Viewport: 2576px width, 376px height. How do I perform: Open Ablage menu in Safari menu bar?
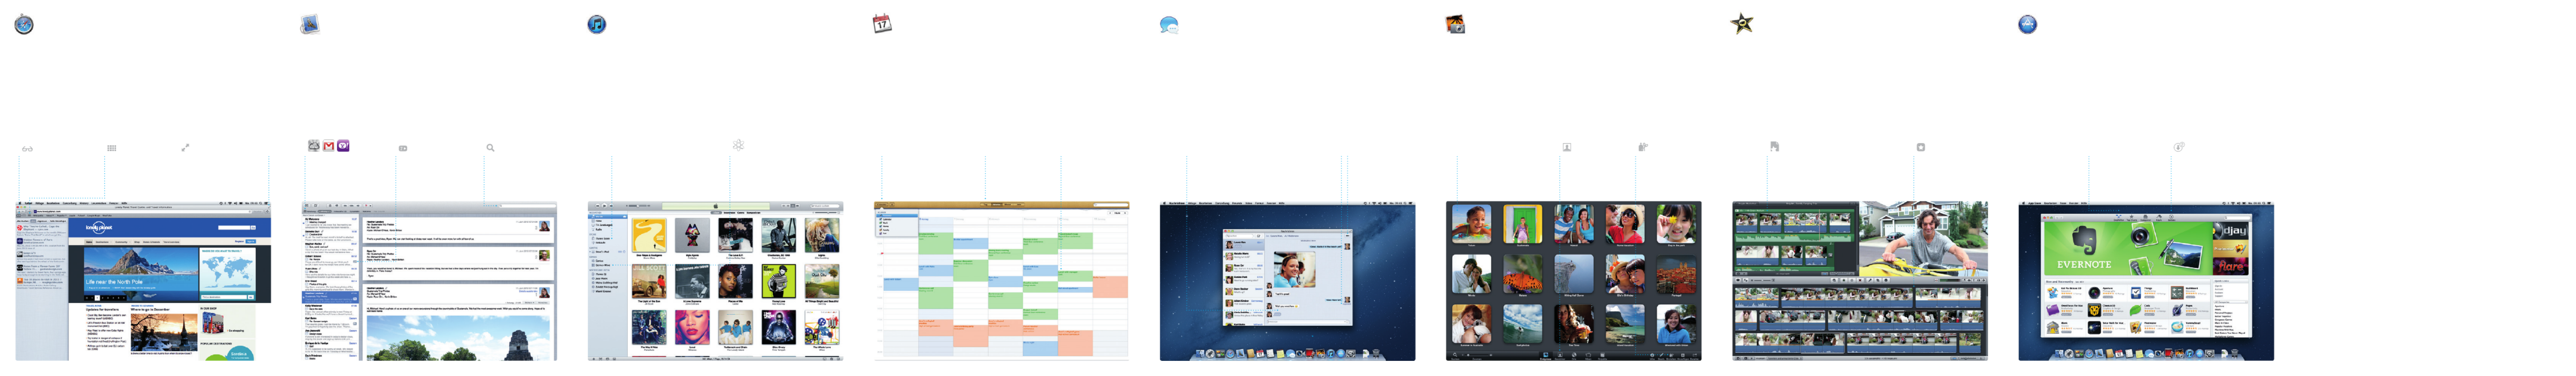(x=39, y=203)
